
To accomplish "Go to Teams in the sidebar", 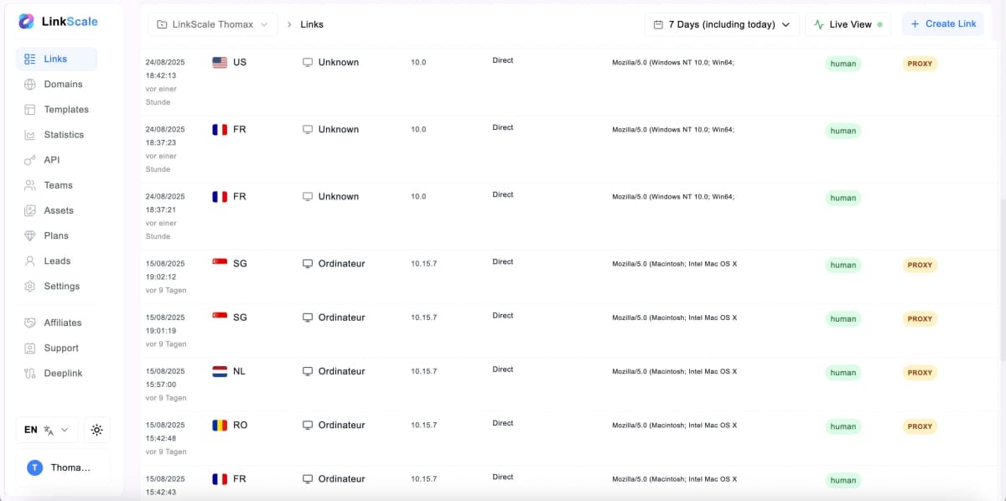I will 57,185.
